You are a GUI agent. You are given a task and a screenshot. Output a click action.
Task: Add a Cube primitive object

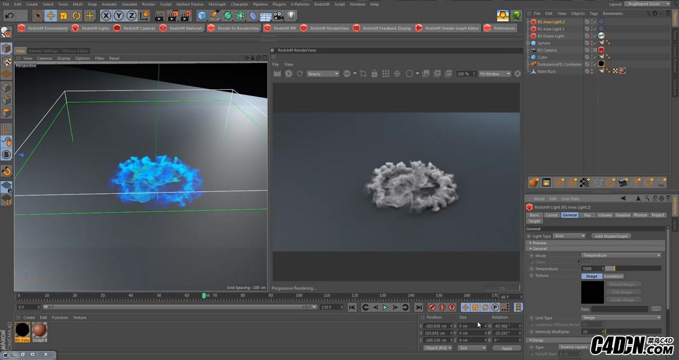[202, 16]
